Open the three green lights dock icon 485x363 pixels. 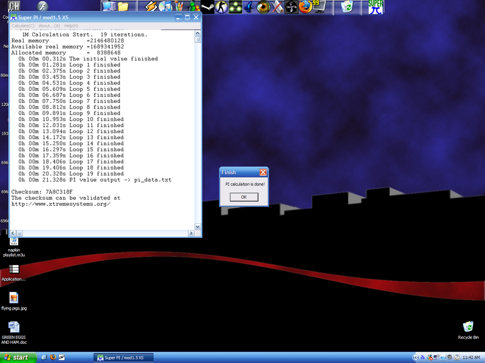[235, 7]
